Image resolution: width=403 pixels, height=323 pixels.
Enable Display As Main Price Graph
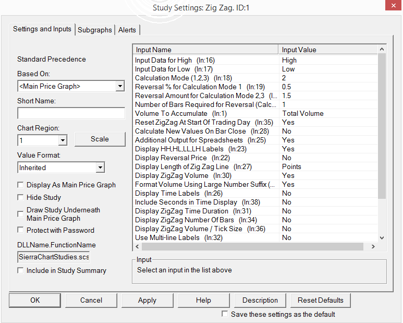[21, 185]
